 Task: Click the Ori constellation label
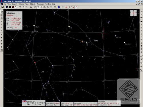coord(43,72)
